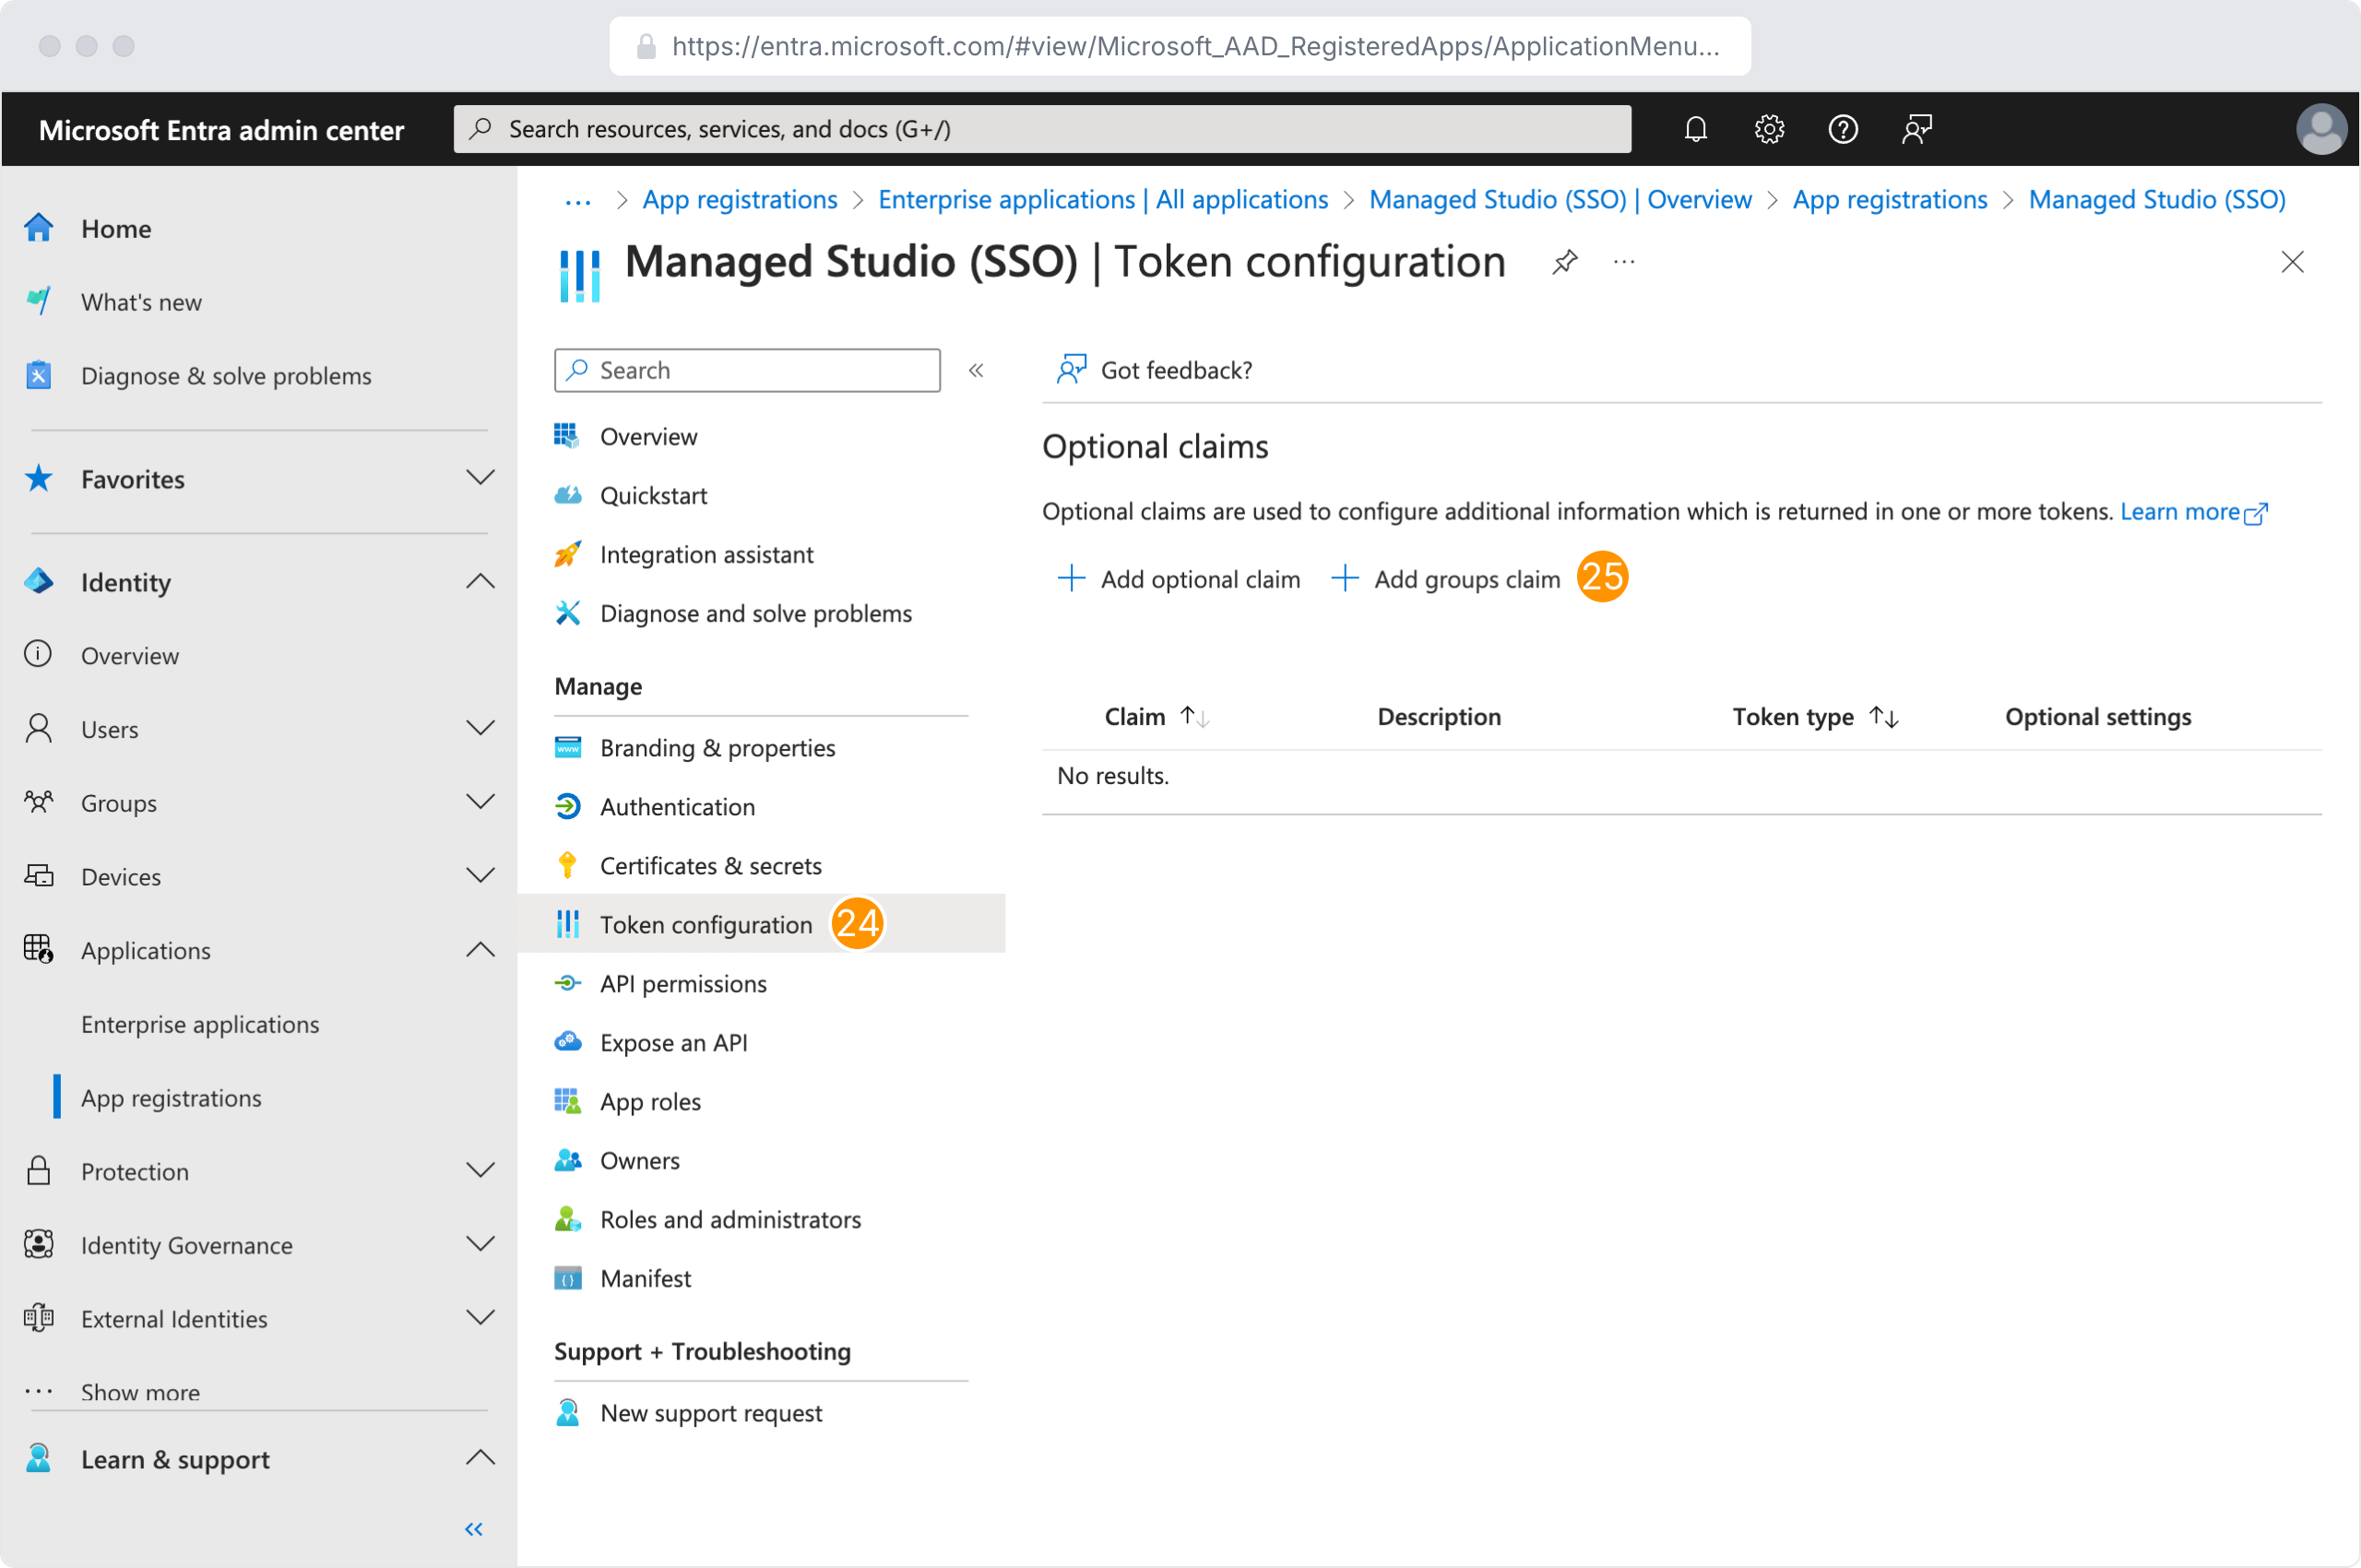The image size is (2361, 1568).
Task: Click the notifications bell icon
Action: 1695,129
